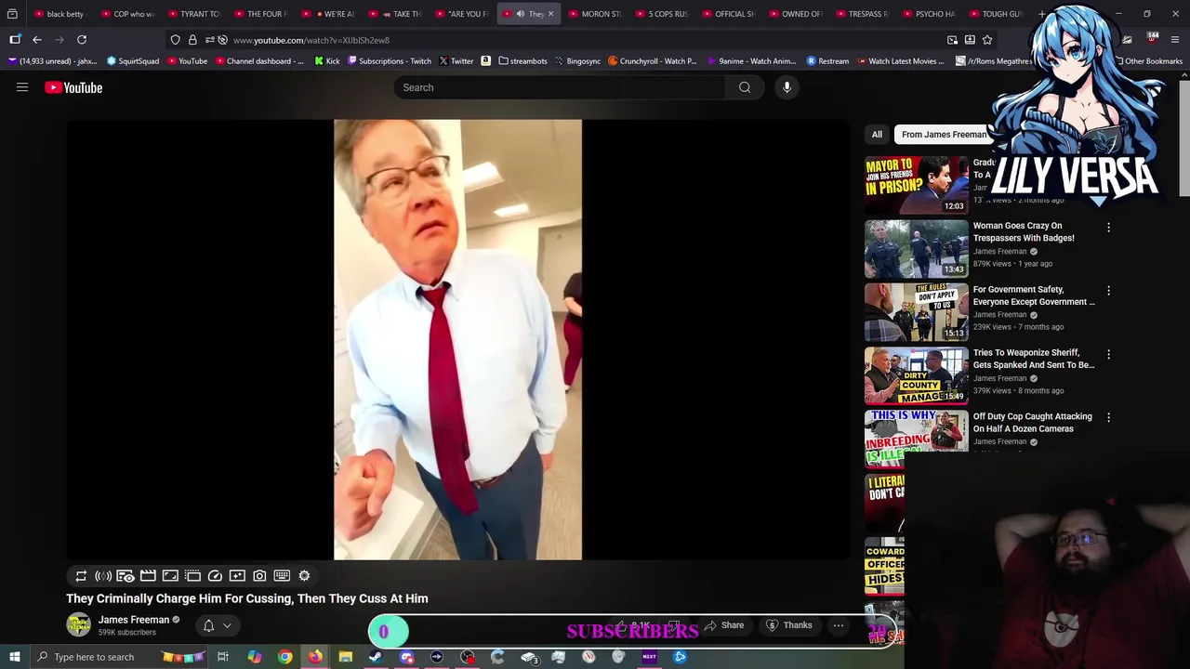Open File Explorer from taskbar
Image resolution: width=1190 pixels, height=669 pixels.
[x=345, y=657]
